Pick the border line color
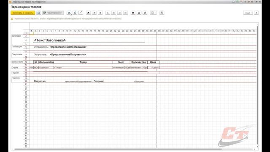Image resolution: width=270 pixels, height=152 pixels. (145, 13)
